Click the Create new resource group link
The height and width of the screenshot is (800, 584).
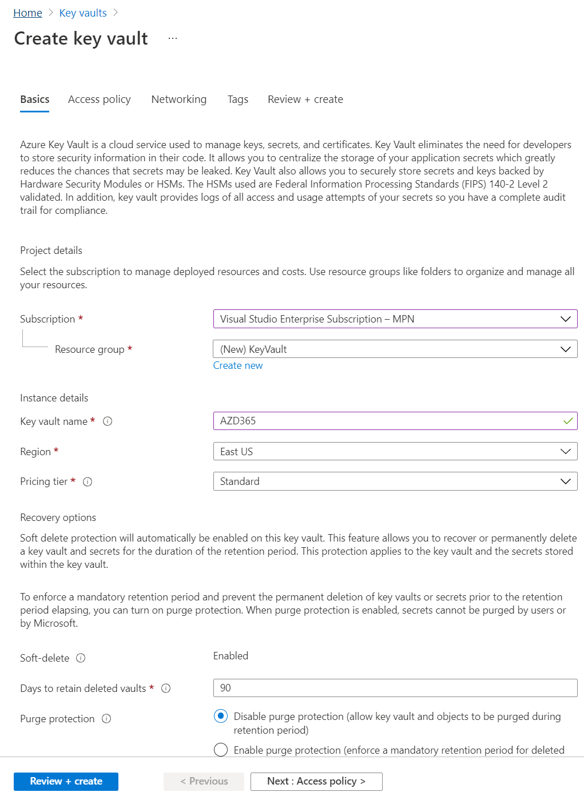[x=238, y=365]
